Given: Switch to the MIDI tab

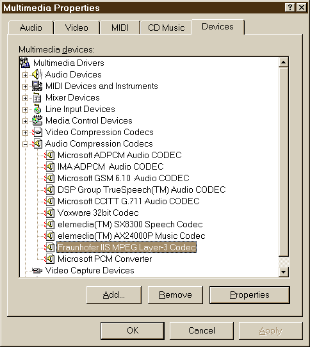Looking at the screenshot, I should coord(120,28).
